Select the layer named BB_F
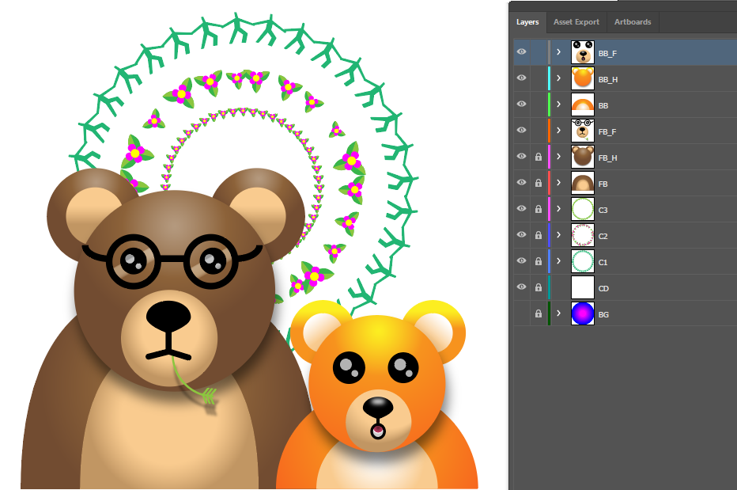The height and width of the screenshot is (490, 737). click(x=608, y=54)
